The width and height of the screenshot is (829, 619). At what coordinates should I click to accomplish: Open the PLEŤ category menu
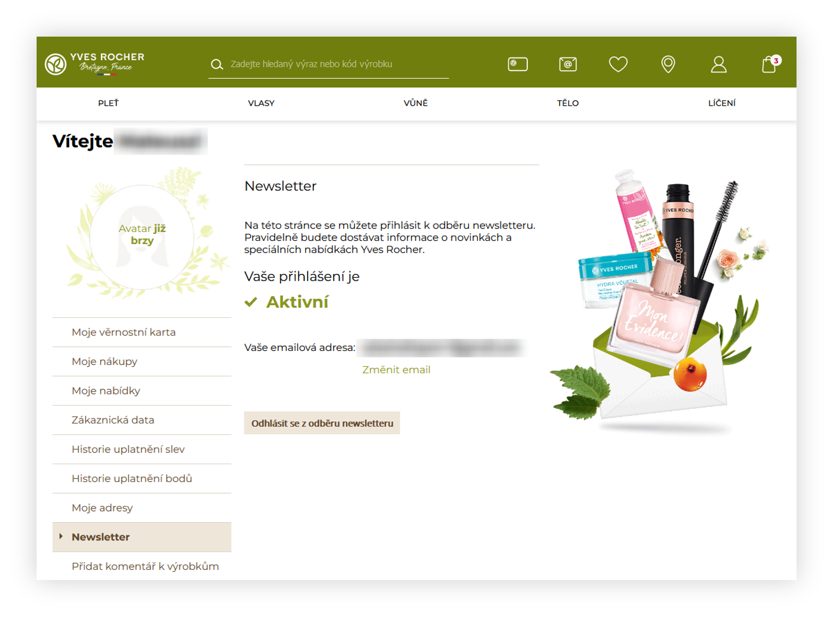click(109, 103)
